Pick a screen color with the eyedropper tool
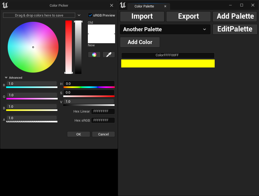The width and height of the screenshot is (259, 196). click(x=109, y=54)
